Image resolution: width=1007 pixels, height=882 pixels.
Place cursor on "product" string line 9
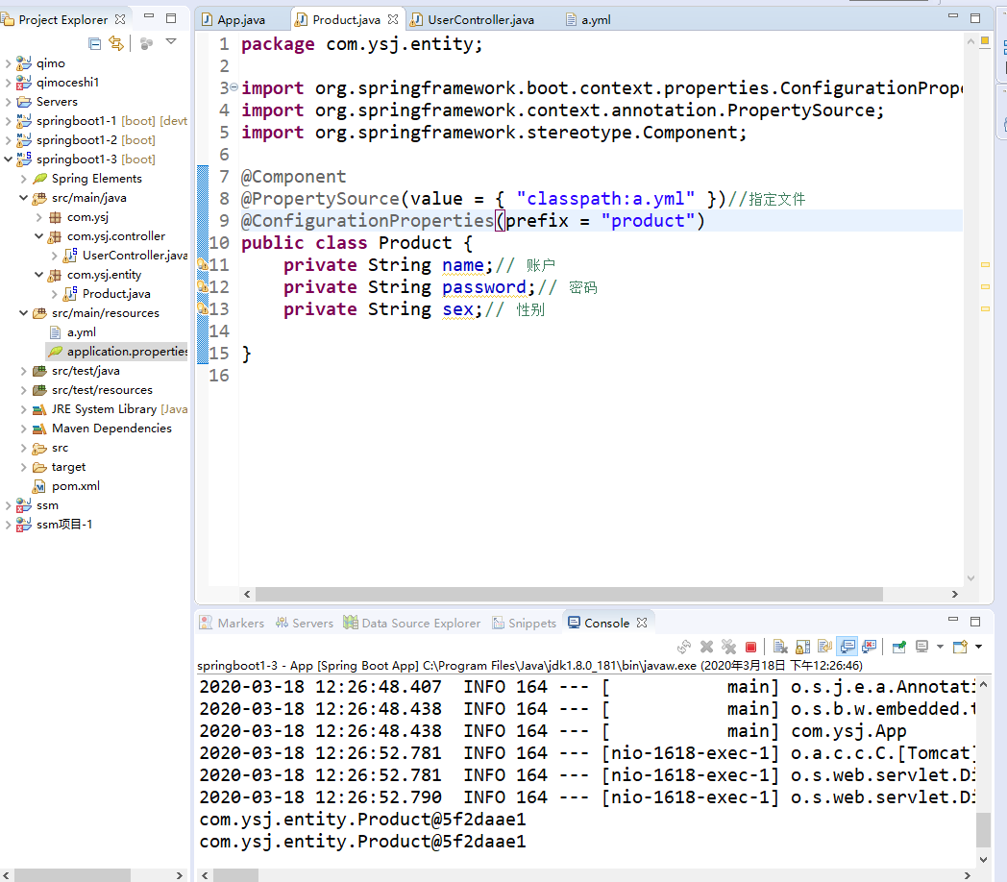648,221
